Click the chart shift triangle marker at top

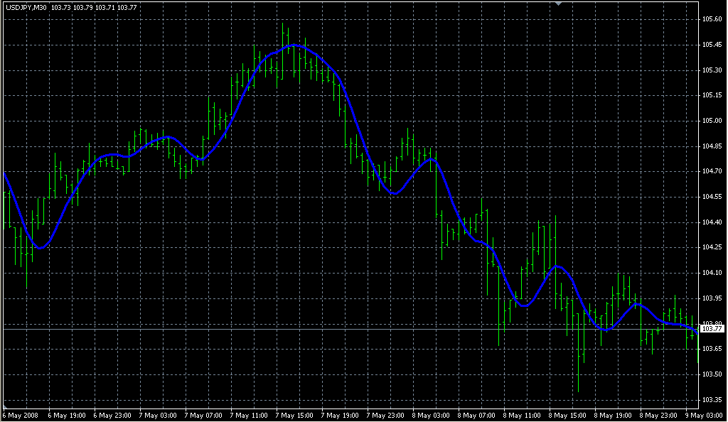pyautogui.click(x=558, y=4)
